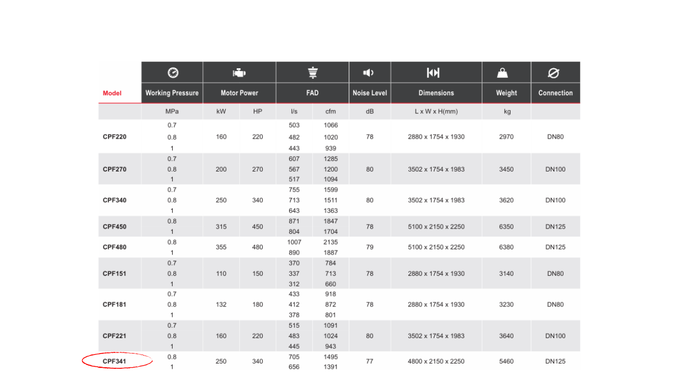Click the FAD air delivery icon
Viewport: 678px width, 381px height.
click(x=313, y=73)
